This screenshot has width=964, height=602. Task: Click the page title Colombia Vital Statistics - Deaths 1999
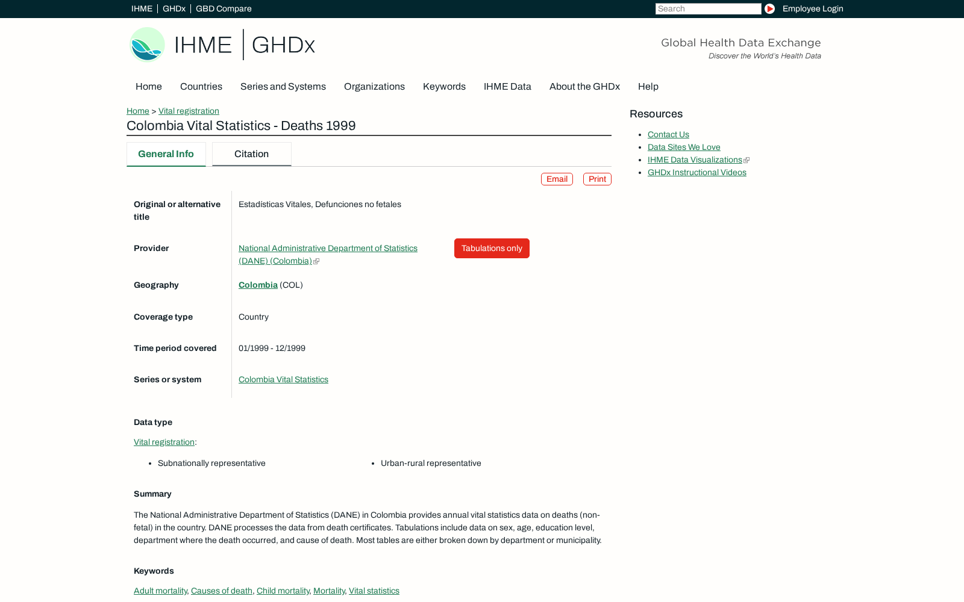pos(241,126)
